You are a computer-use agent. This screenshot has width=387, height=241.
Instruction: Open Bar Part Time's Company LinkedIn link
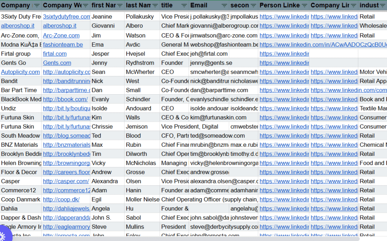point(349,90)
